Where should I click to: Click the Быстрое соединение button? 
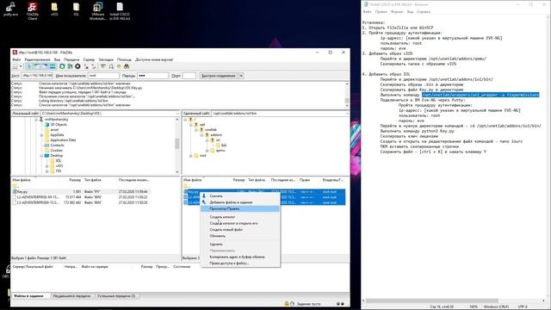point(218,76)
